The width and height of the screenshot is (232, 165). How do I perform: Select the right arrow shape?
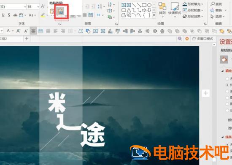click(x=144, y=10)
